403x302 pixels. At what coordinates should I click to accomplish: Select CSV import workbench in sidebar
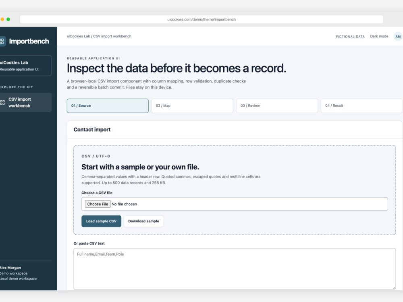25,102
